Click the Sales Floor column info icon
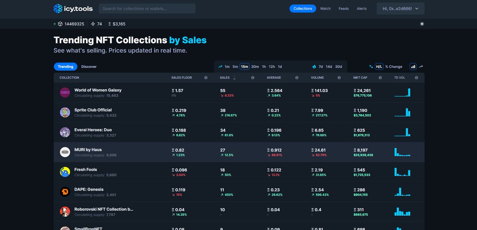This screenshot has height=230, width=477. pos(206,78)
